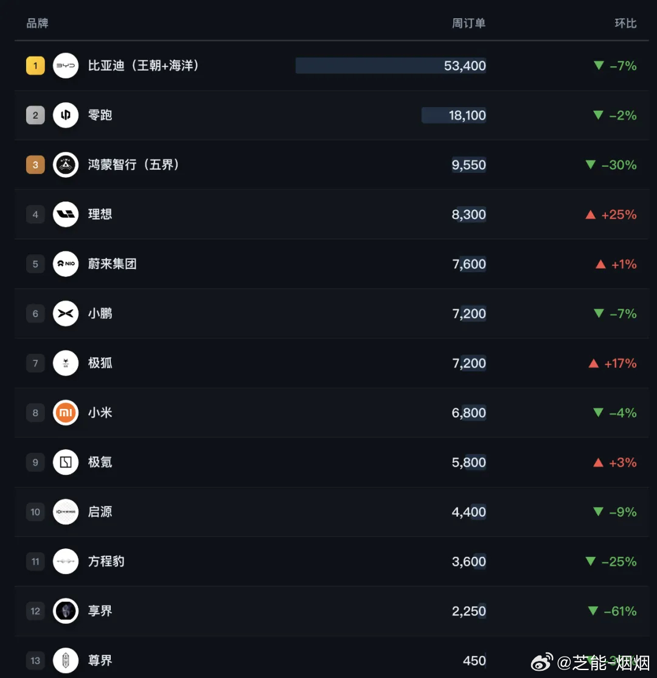This screenshot has height=678, width=657.
Task: Click the NIO logo for 蔚来集团
Action: [x=66, y=264]
